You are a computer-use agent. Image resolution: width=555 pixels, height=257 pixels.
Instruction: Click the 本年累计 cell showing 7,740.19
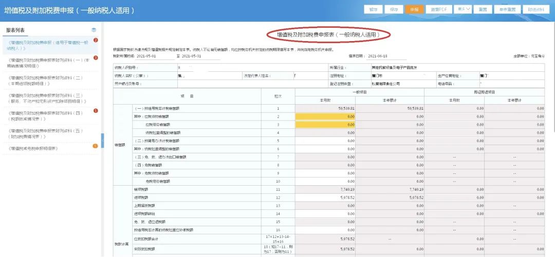pos(390,190)
